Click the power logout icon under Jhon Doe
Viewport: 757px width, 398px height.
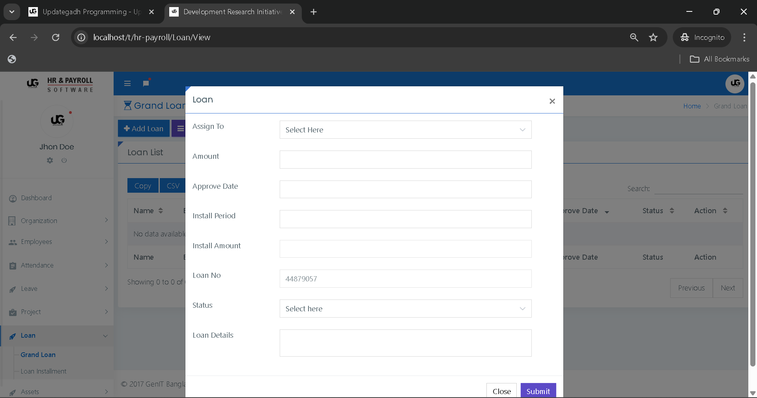tap(64, 160)
